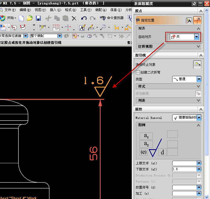Open the Information (信息) menu
The width and height of the screenshot is (210, 199).
[x=116, y=10]
